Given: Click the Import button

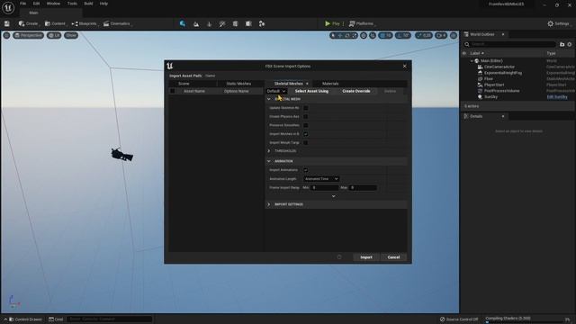Looking at the screenshot, I should tap(366, 257).
